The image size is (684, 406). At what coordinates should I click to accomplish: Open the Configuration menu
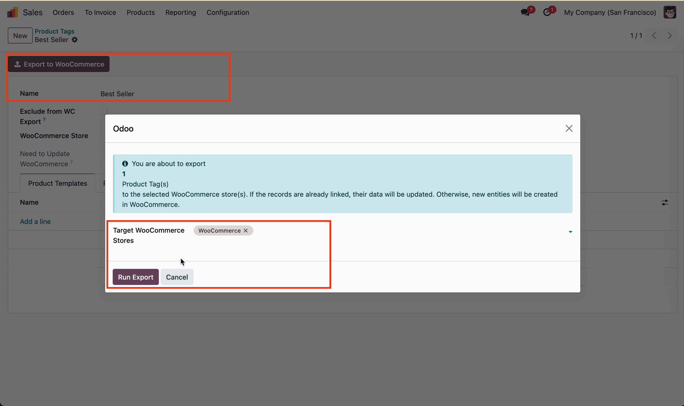coord(228,12)
